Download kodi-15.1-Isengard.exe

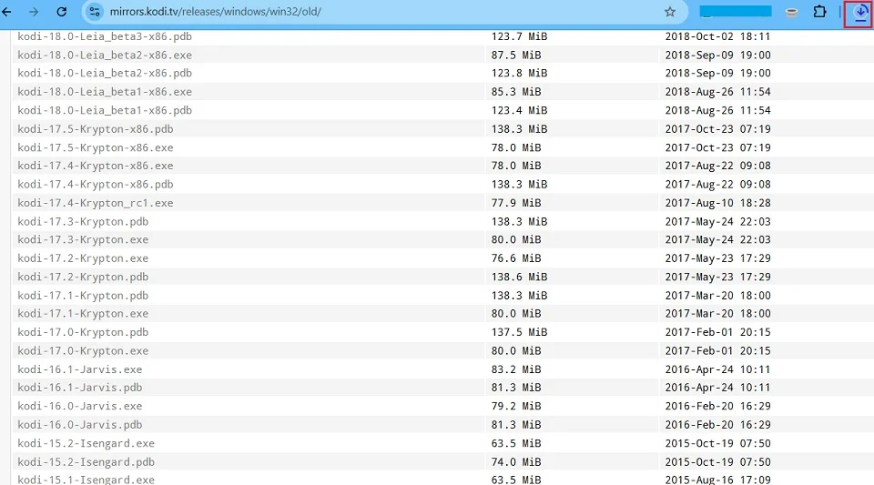tap(86, 480)
